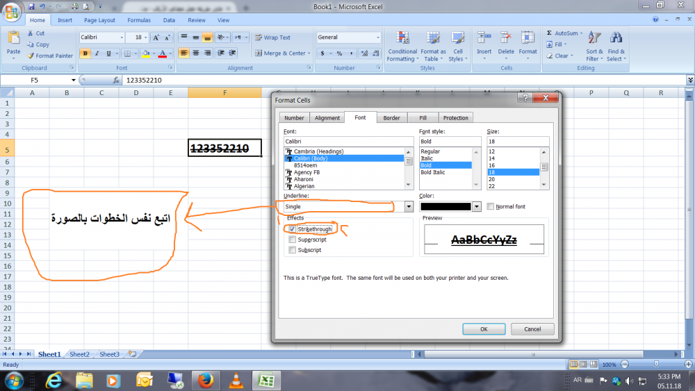The width and height of the screenshot is (695, 391).
Task: Click the Borders icon in ribbon
Action: pos(127,53)
